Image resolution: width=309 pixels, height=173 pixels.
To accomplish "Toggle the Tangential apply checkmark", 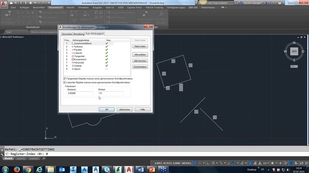I will [x=107, y=56].
